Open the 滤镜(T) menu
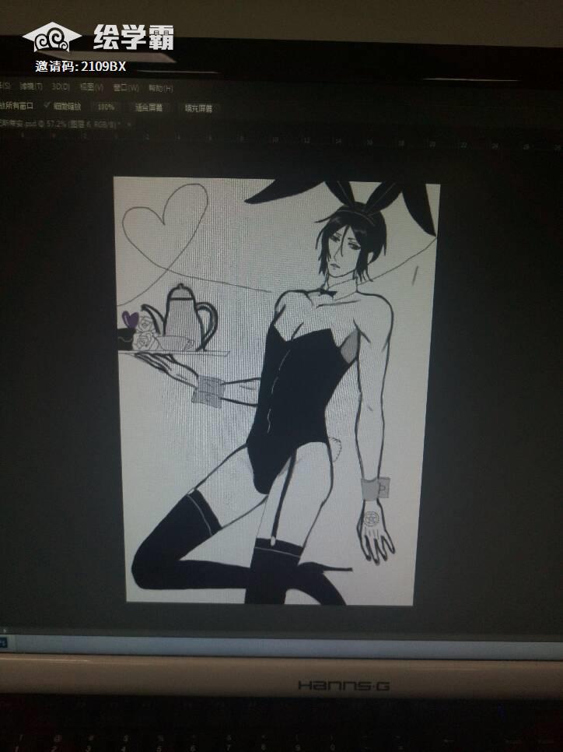This screenshot has width=563, height=752. pyautogui.click(x=30, y=86)
